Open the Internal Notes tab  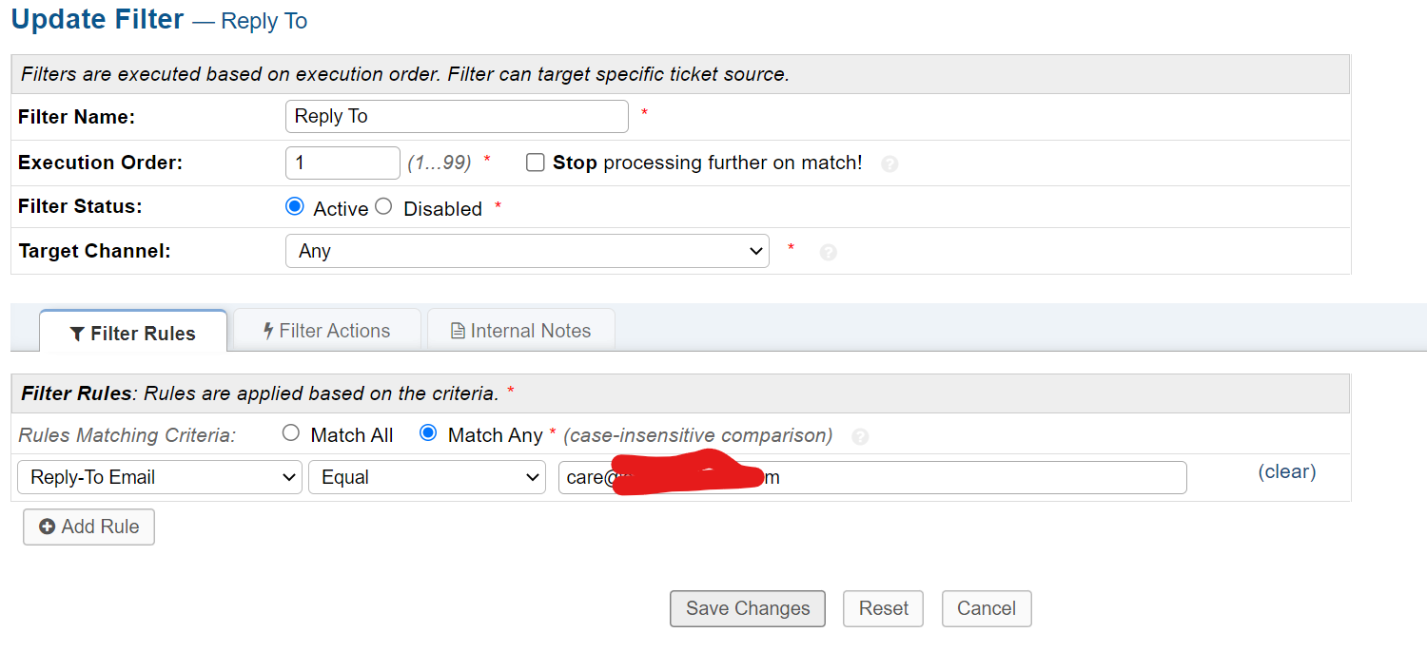coord(520,331)
